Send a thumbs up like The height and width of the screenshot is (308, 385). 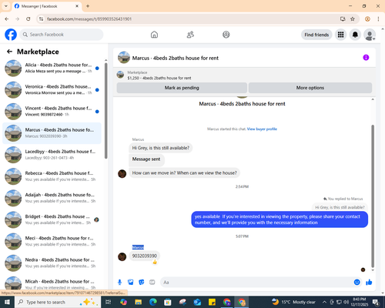click(369, 283)
